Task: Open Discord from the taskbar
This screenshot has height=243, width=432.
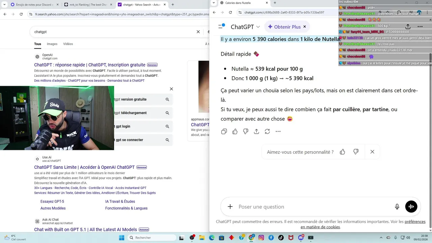Action: 301,238
